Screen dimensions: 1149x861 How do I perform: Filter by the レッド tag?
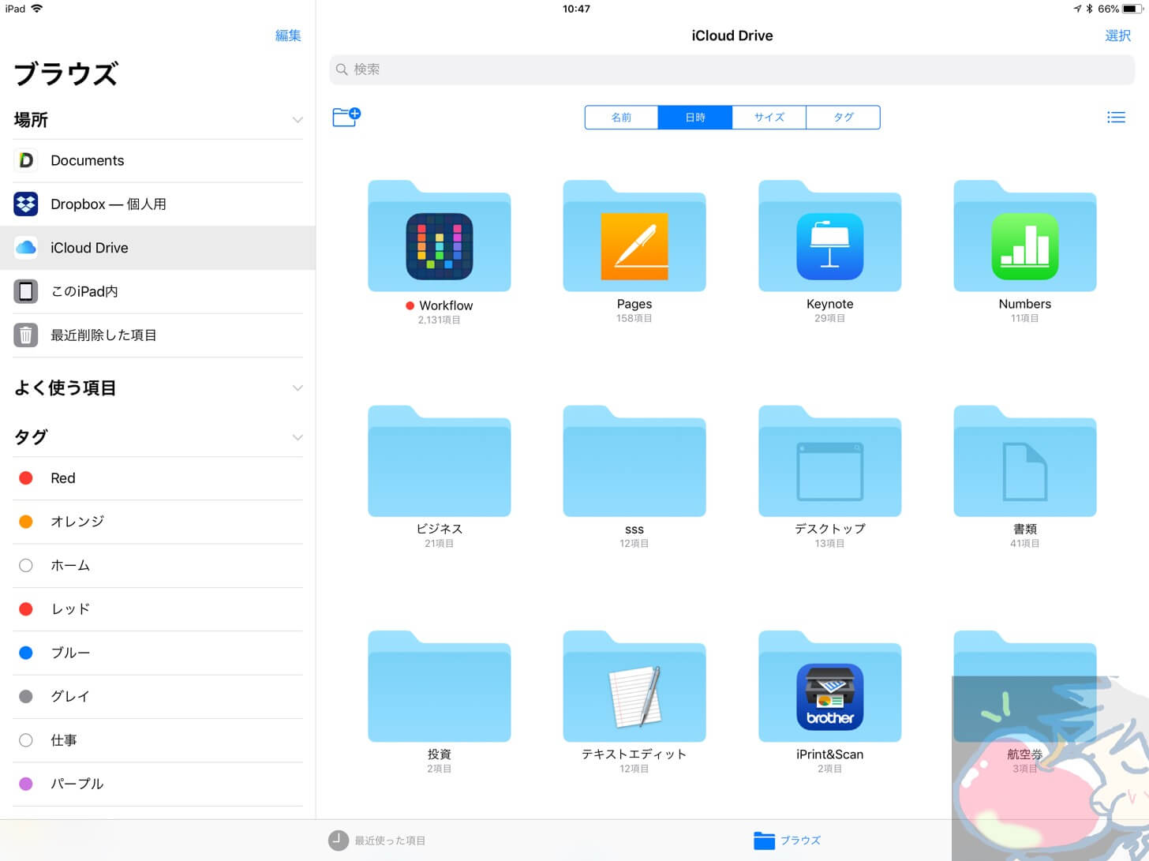coord(158,609)
